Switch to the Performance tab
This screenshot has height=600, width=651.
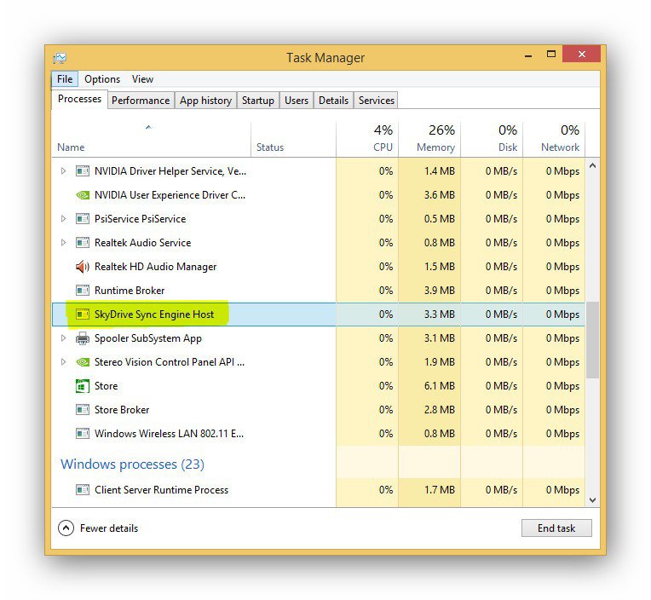click(x=141, y=101)
